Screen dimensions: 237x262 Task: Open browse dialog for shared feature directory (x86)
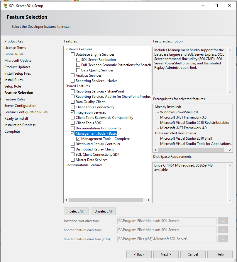pyautogui.click(x=223, y=239)
